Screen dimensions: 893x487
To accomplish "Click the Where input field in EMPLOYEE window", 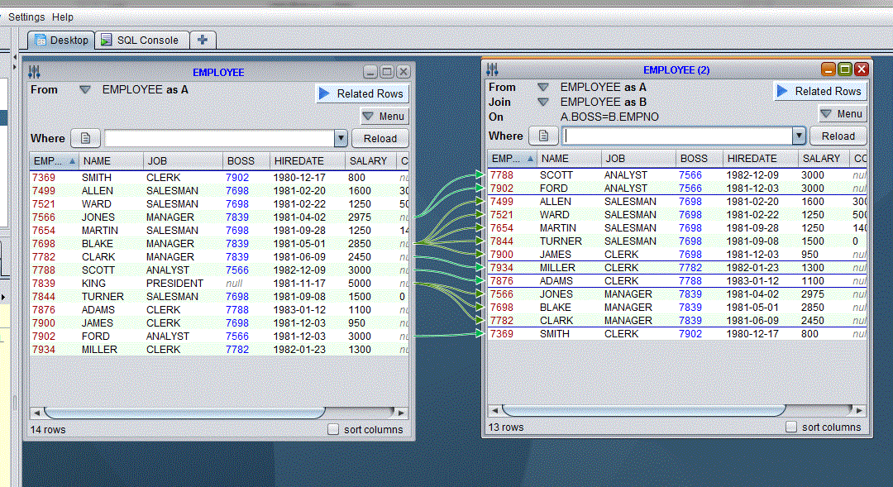I will pos(220,138).
